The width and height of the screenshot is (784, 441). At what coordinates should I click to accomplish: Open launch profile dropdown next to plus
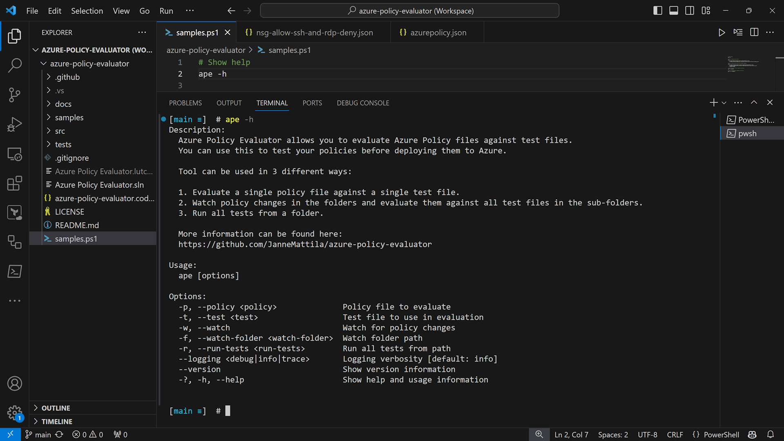click(724, 103)
